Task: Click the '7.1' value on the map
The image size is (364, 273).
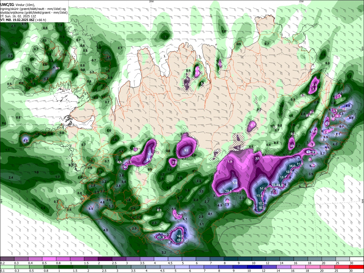Action: [x=227, y=204]
